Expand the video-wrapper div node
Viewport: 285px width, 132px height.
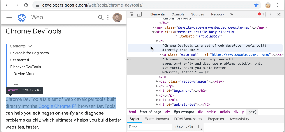157,82
